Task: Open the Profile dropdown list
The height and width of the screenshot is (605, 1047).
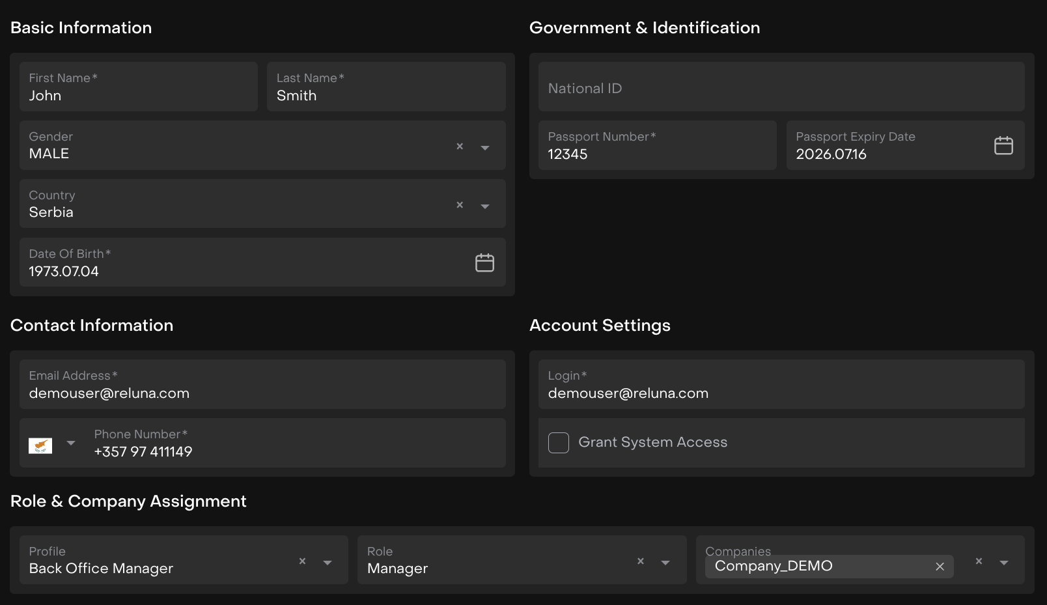Action: 328,563
